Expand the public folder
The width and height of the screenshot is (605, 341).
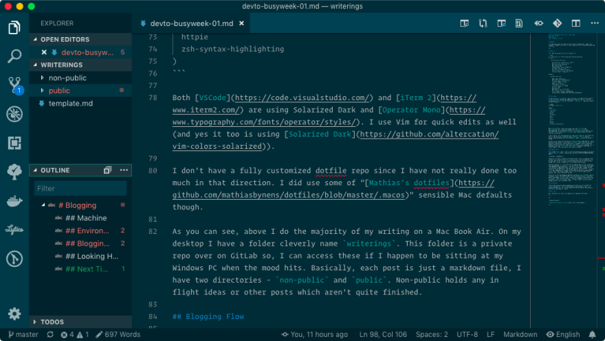pyautogui.click(x=42, y=91)
